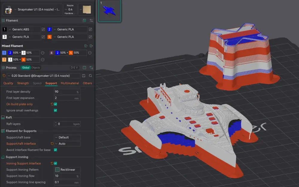
Task: Edit Support Ironing line spacing field
Action: (x=67, y=182)
